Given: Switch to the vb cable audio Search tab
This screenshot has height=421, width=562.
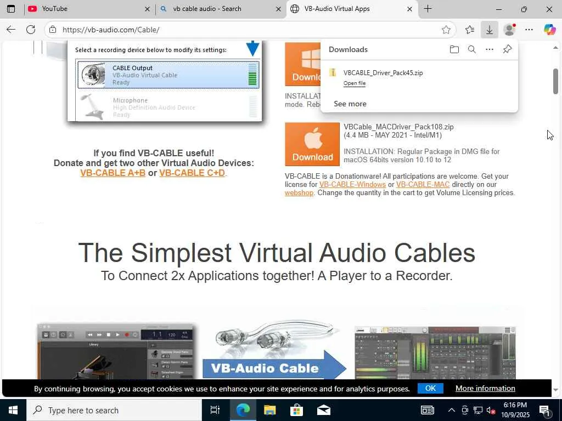Looking at the screenshot, I should tap(220, 9).
